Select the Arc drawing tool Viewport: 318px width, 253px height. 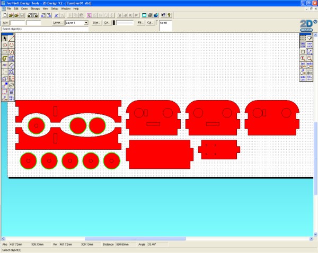click(x=11, y=45)
